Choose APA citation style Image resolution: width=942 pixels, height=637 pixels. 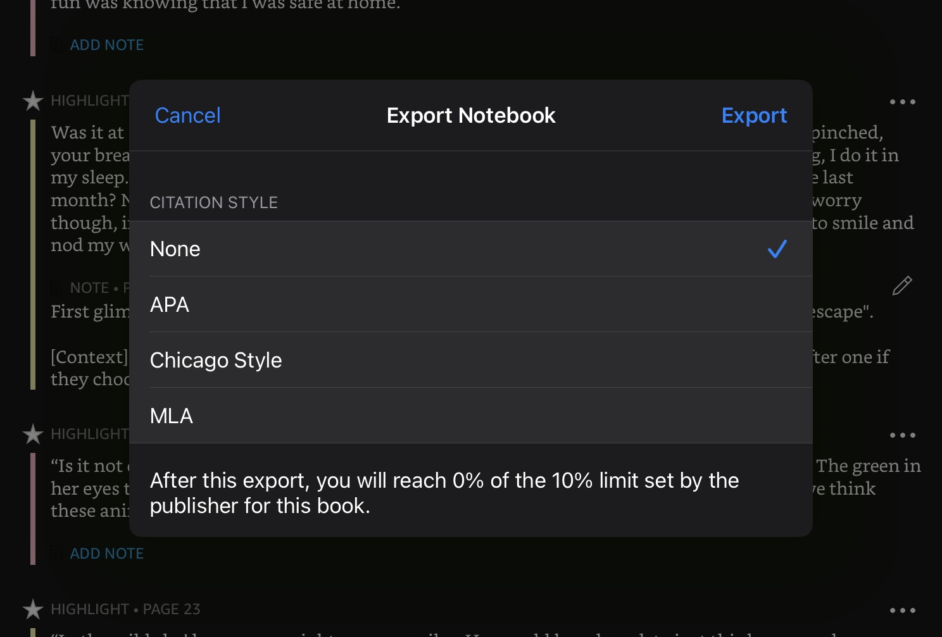point(170,305)
